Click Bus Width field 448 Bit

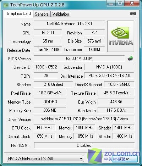pyautogui.click(x=116, y=102)
